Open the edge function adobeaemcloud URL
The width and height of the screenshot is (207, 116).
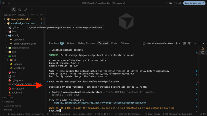point(100,103)
